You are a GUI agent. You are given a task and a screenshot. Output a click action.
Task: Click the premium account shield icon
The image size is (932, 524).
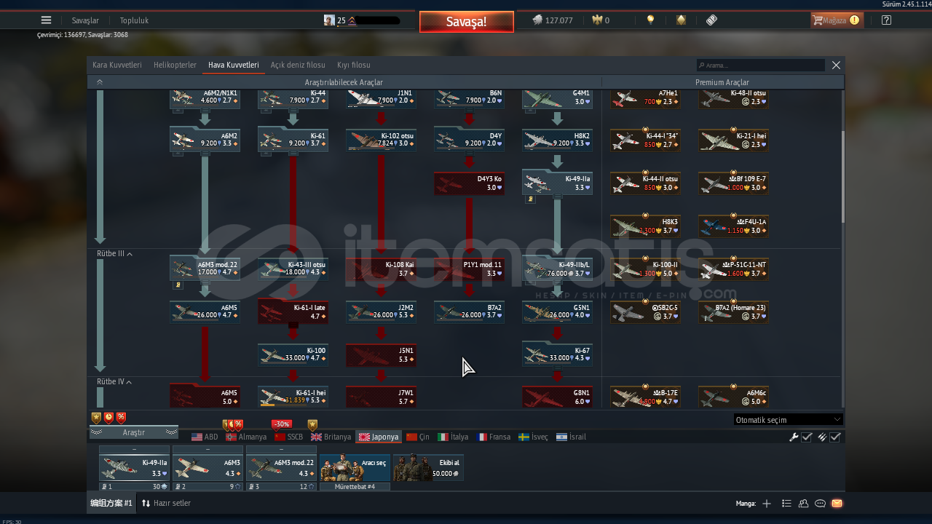tap(681, 20)
